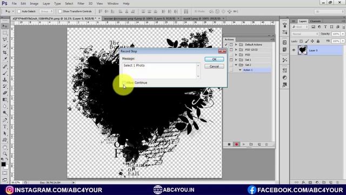Select the Layer 0 thumbnail
This screenshot has height=195, width=346.
pyautogui.click(x=303, y=50)
